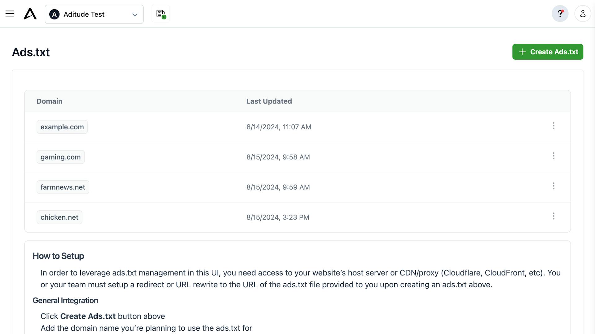
Task: Open the hamburger navigation menu
Action: (x=10, y=14)
